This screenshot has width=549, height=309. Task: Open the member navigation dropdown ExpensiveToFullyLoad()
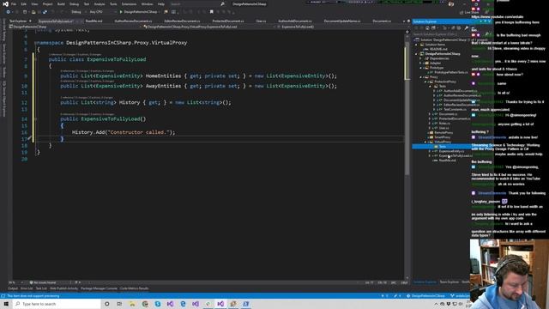(x=340, y=27)
